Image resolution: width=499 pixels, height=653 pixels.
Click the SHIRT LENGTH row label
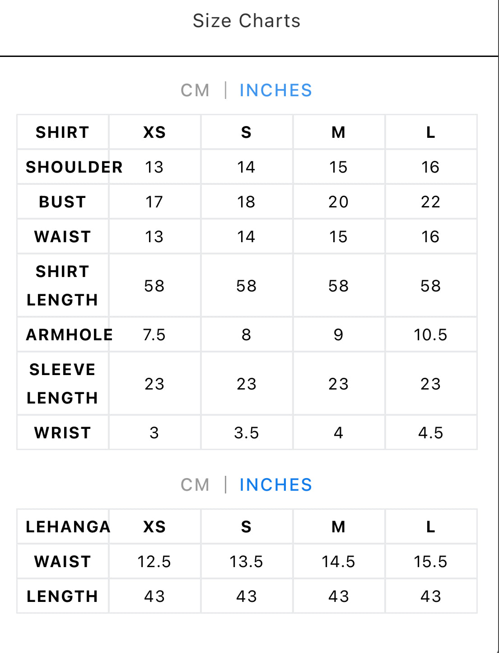pos(63,286)
